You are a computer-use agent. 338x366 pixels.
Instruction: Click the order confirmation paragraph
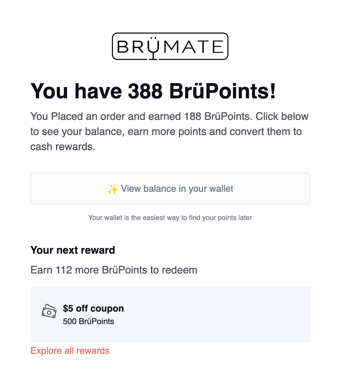[169, 131]
